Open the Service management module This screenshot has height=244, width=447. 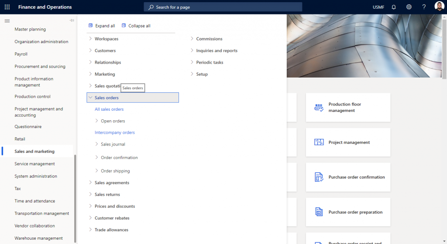coord(35,164)
